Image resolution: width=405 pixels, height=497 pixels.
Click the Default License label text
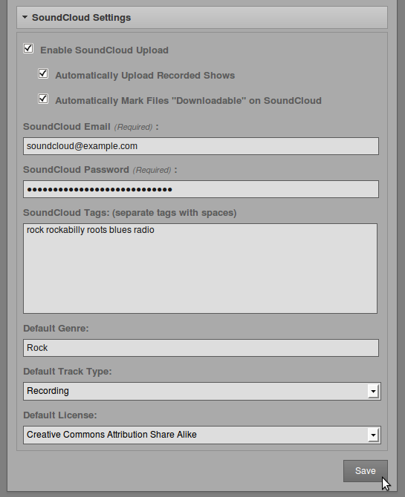60,415
